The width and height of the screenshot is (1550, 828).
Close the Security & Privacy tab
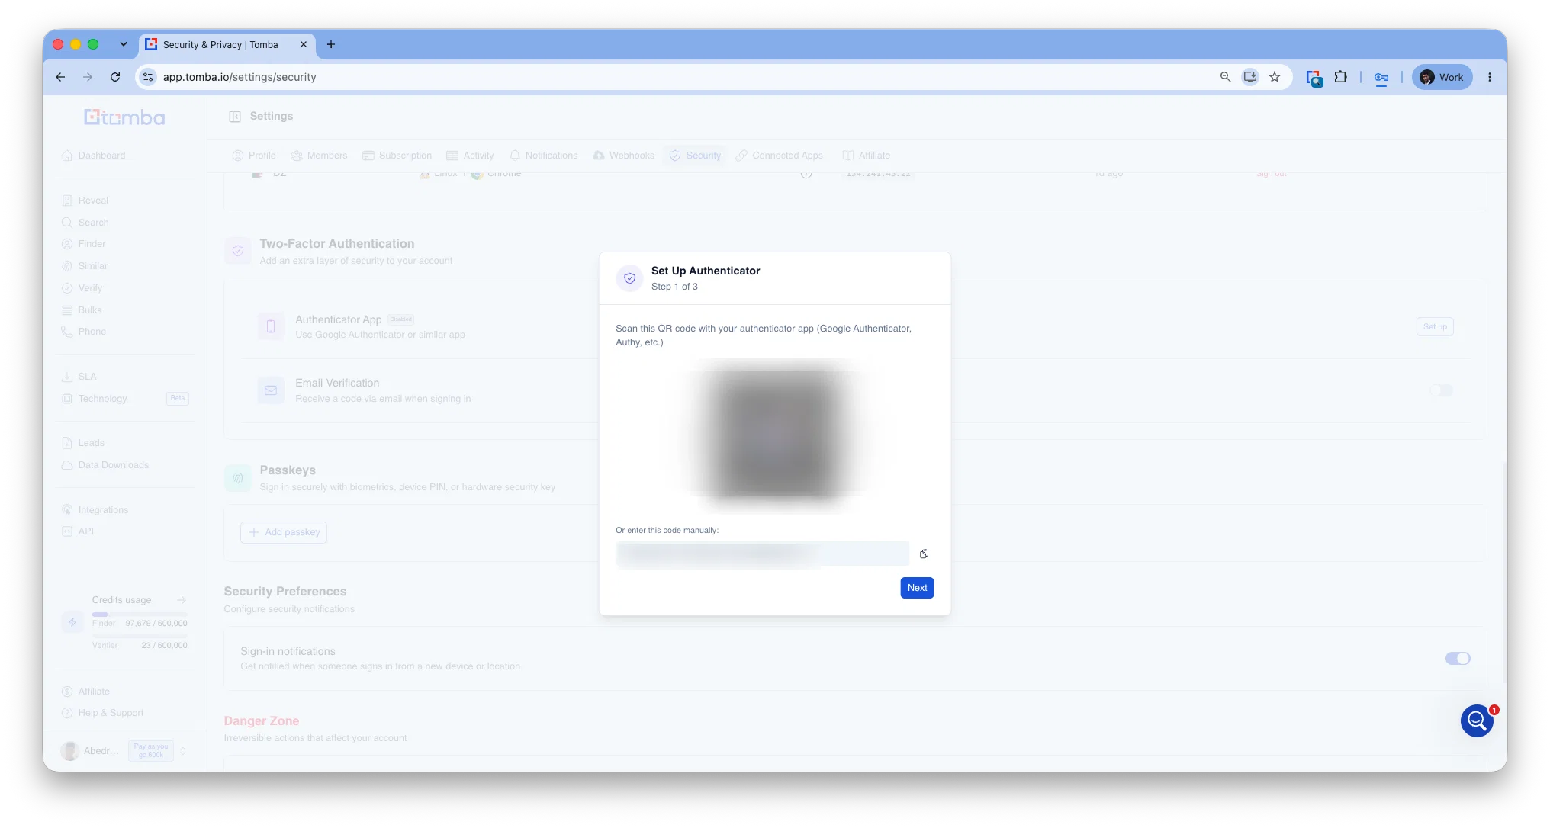pyautogui.click(x=304, y=44)
